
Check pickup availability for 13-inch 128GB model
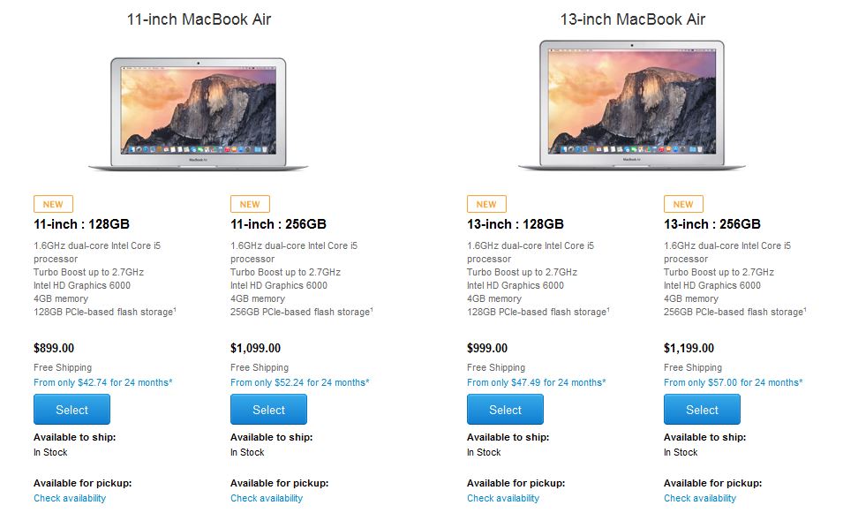pos(503,498)
